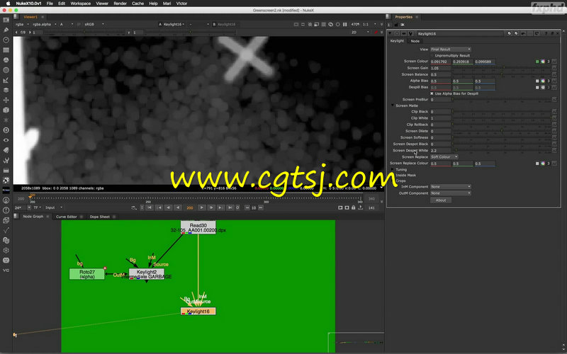Enable Unpremultiply Result checkbox
567x354 pixels.
[432, 56]
